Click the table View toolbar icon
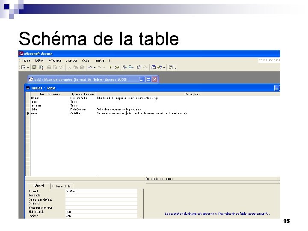Screen dimensions: 308x231 (x=24, y=68)
